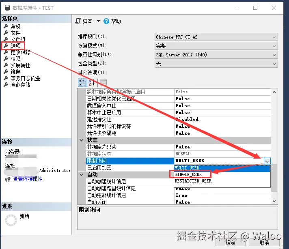The image size is (289, 249).
Task: Choose RESTRICTED_USER from the list
Action: 222,181
